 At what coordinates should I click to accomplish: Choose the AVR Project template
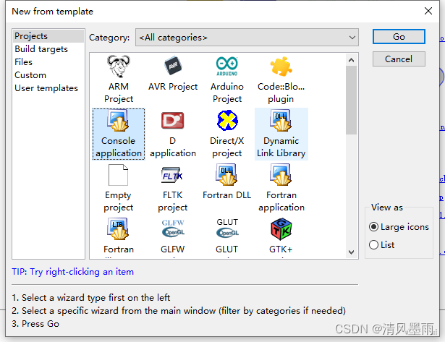pos(173,67)
